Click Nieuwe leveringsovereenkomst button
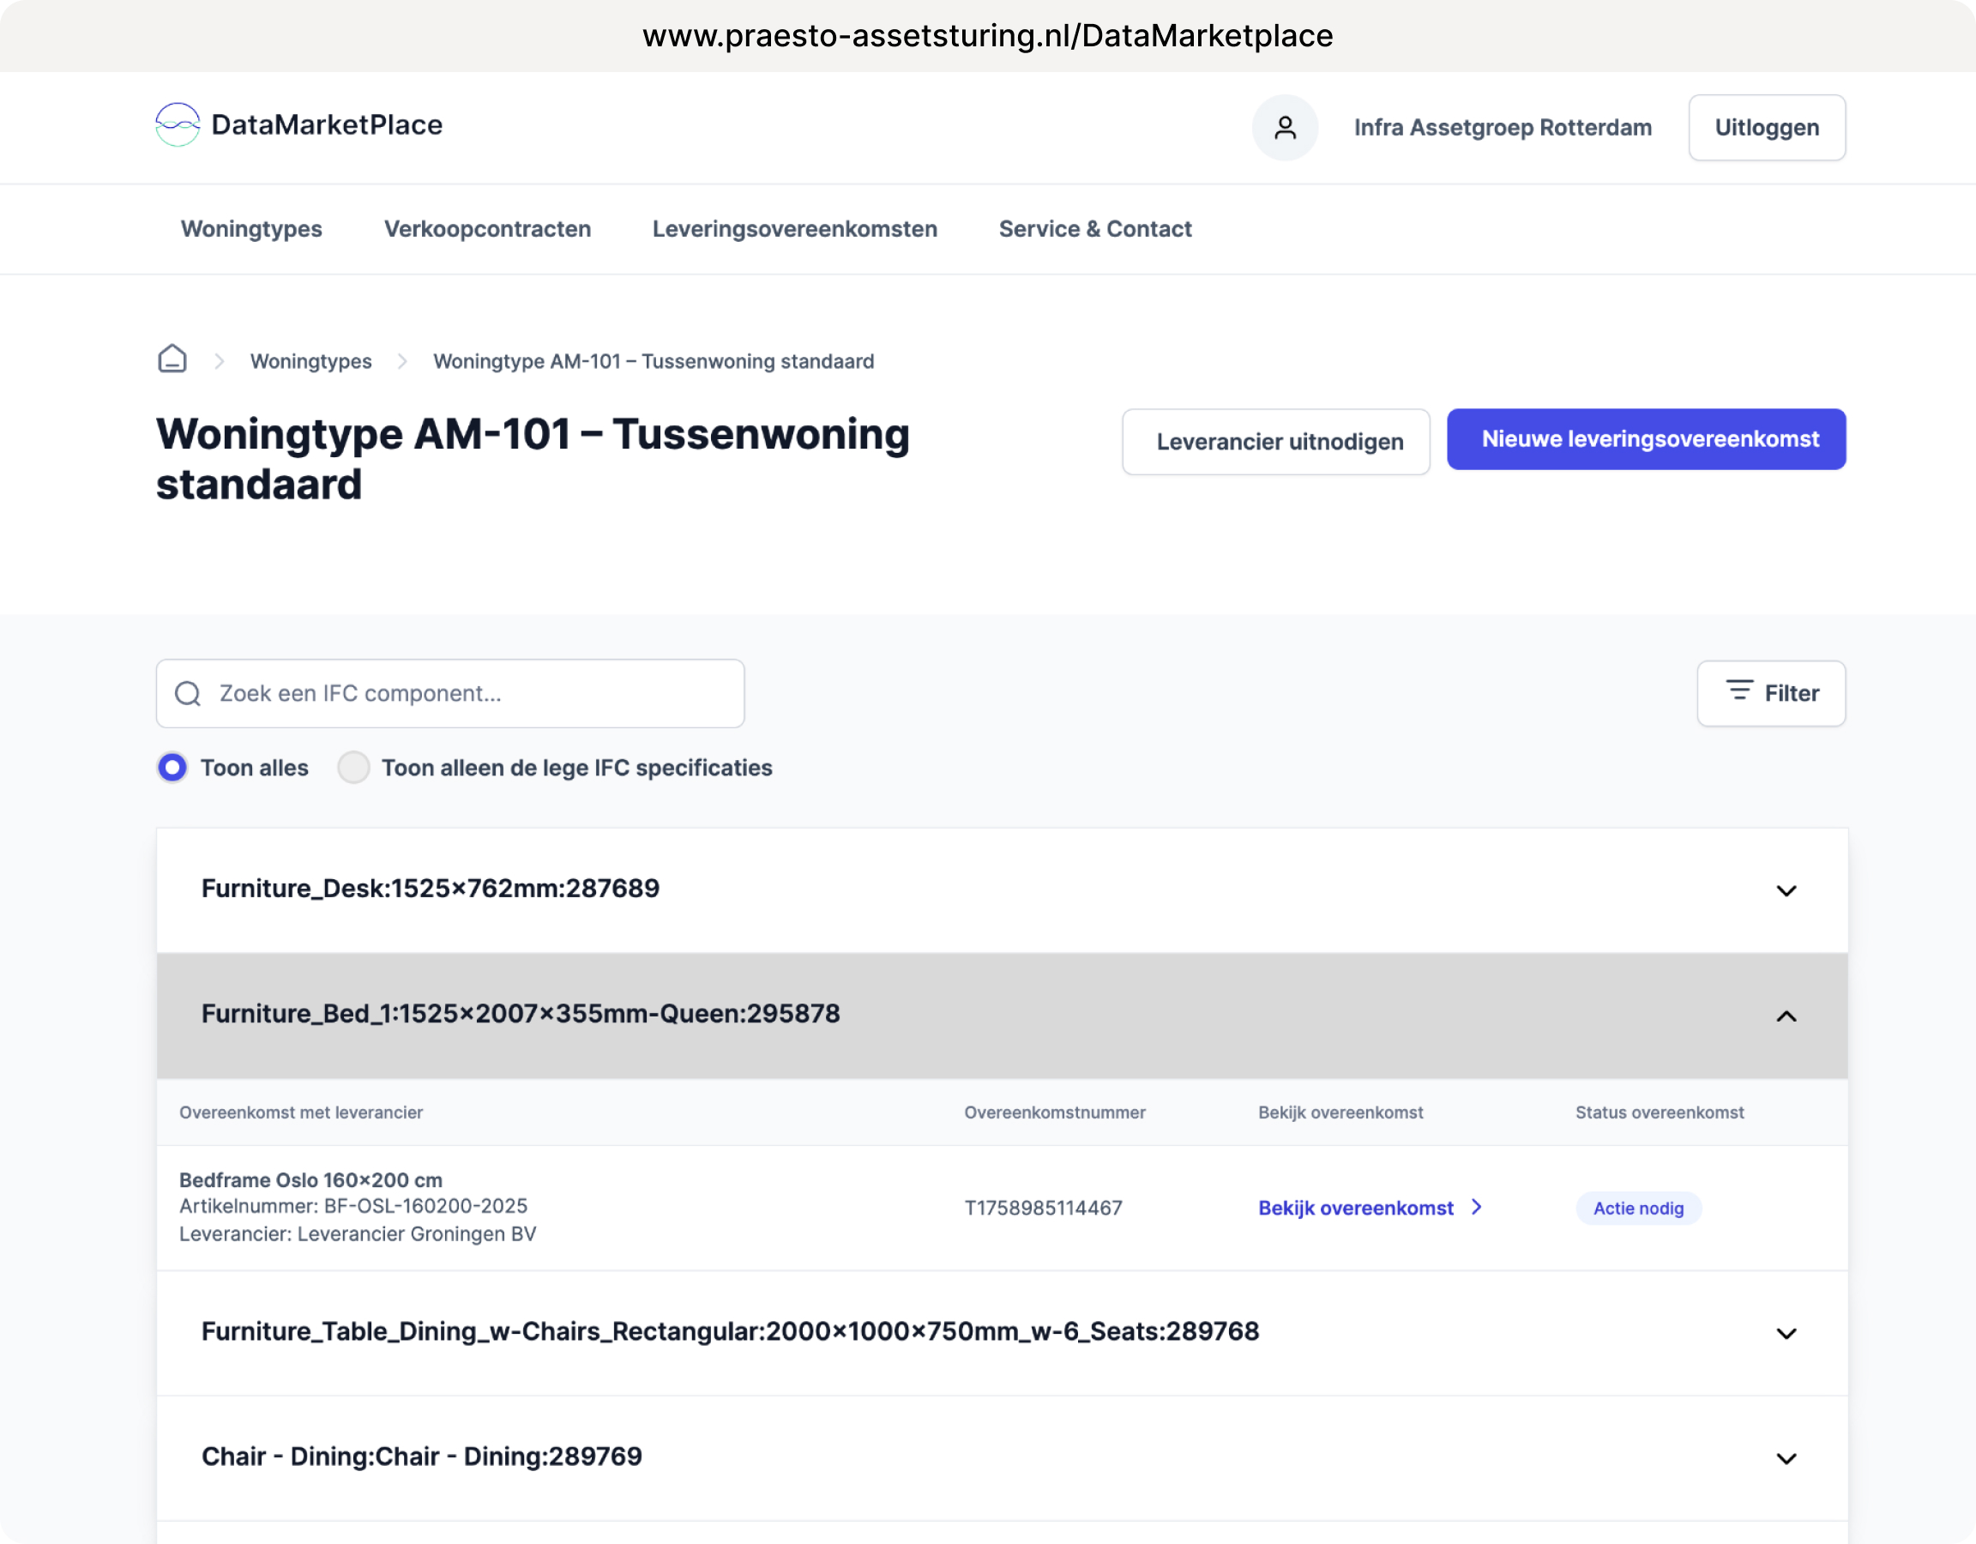Screen dimensions: 1976x1544 click(x=1646, y=439)
